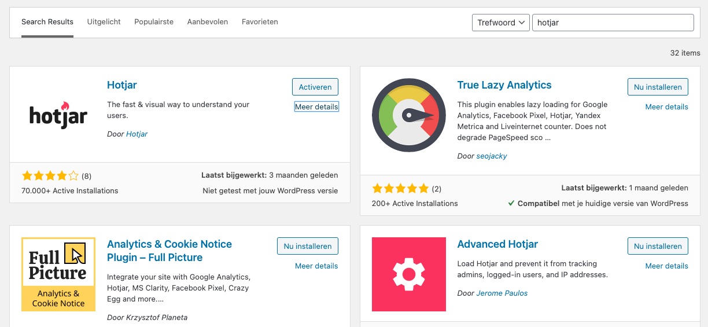Click the True Lazy Analytics gauge icon
The image size is (708, 327).
coord(408,115)
